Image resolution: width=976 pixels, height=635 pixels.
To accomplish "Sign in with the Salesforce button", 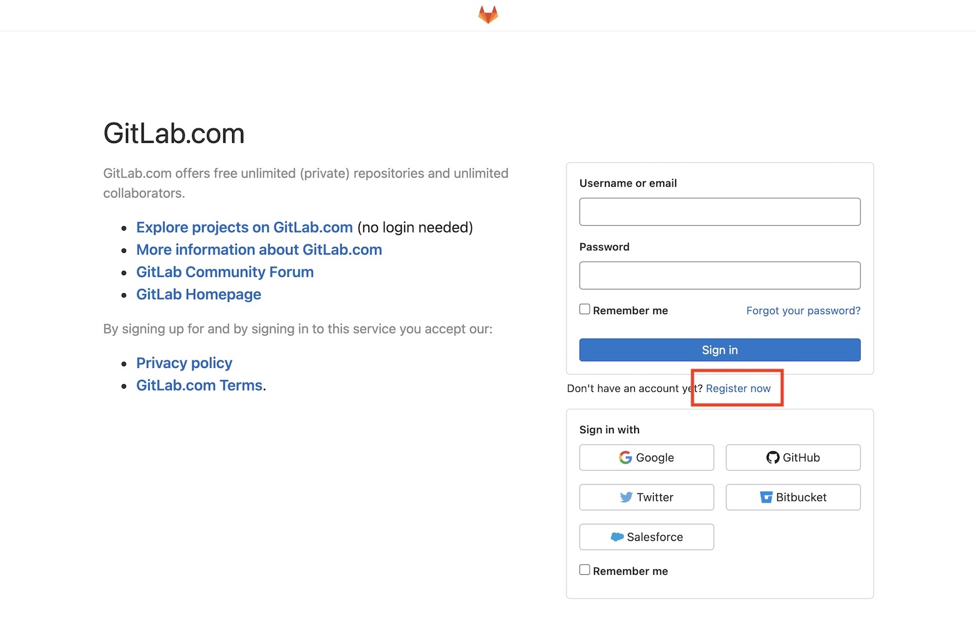I will 646,537.
